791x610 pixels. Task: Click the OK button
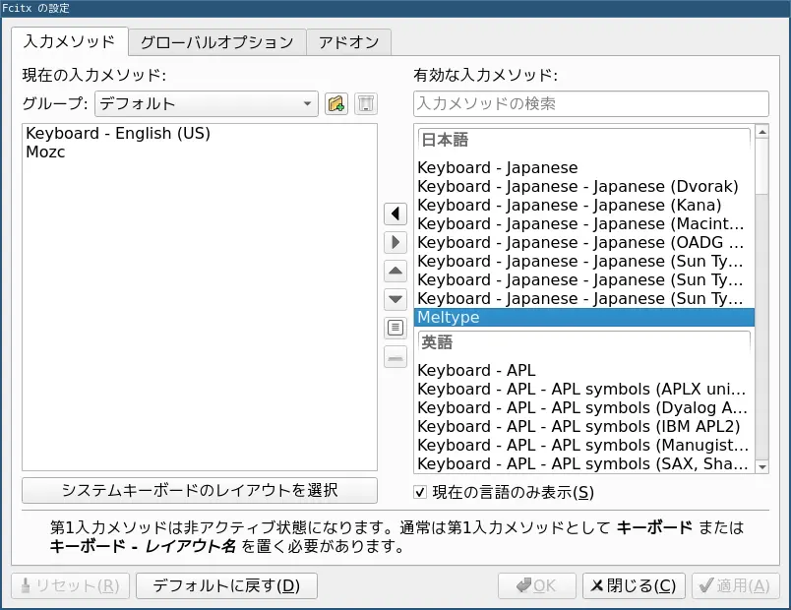tap(537, 585)
